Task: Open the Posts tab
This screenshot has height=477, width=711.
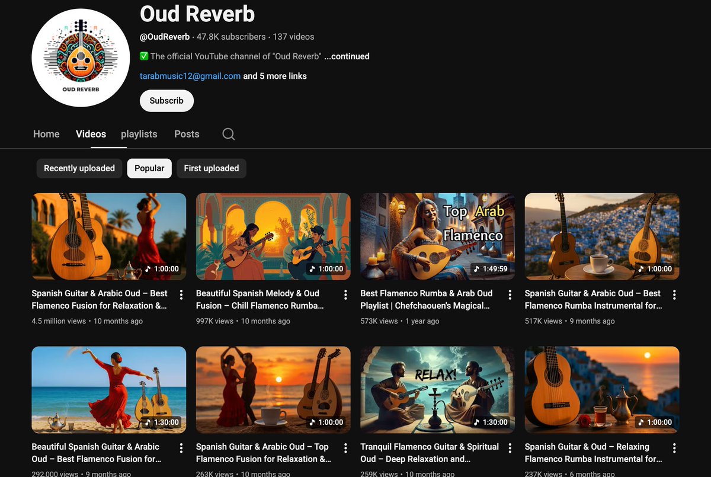Action: [x=187, y=134]
